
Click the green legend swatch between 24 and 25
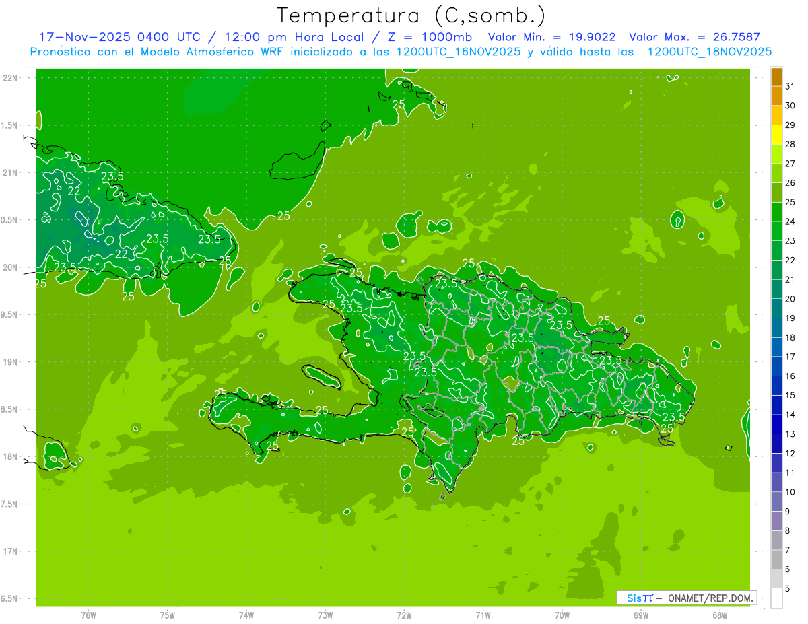point(776,212)
